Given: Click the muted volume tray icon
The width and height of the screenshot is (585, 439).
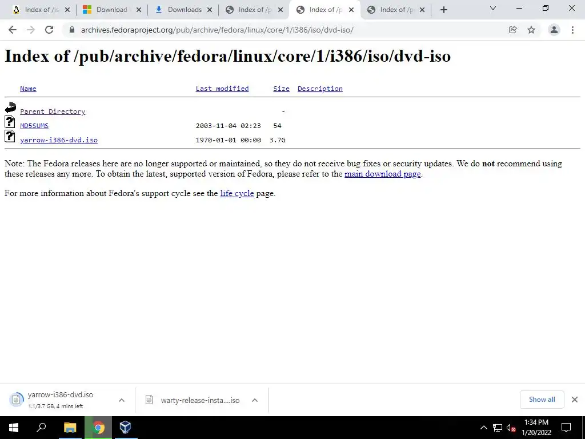Looking at the screenshot, I should click(x=511, y=428).
